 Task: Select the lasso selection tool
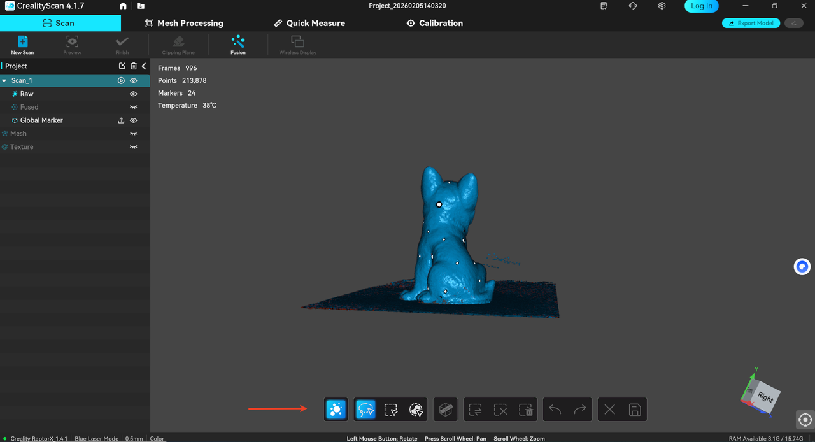click(x=365, y=410)
